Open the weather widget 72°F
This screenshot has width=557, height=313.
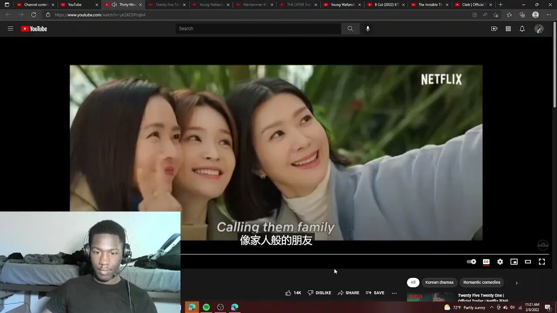465,307
